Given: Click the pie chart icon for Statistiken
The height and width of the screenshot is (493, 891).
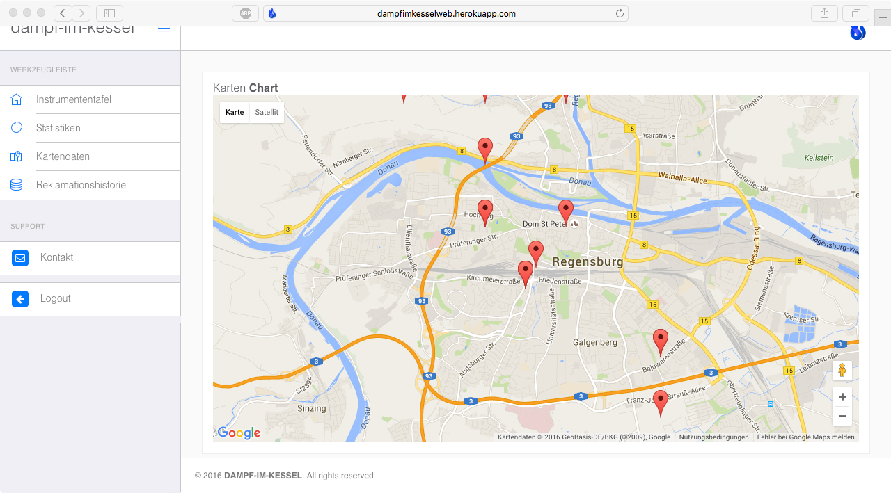Looking at the screenshot, I should pos(17,128).
